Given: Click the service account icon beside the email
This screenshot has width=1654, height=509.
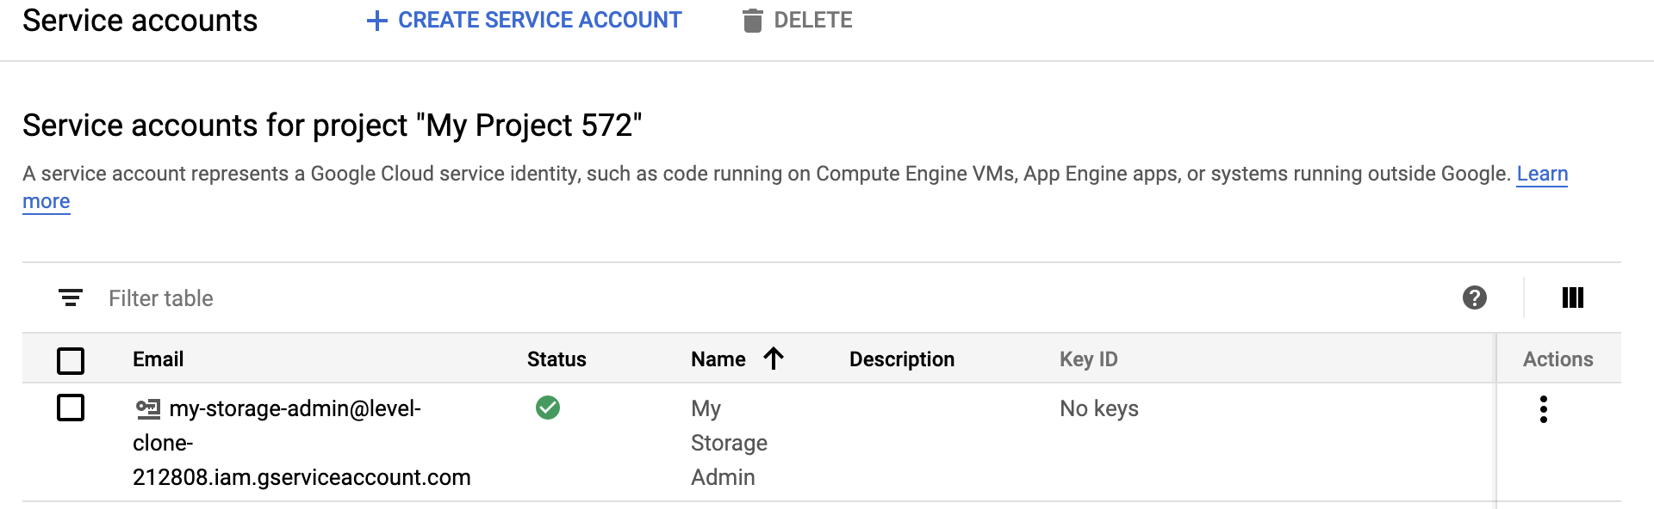Looking at the screenshot, I should [x=148, y=408].
